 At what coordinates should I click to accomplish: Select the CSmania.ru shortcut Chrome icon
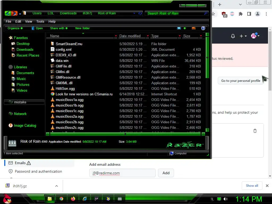pos(52,94)
